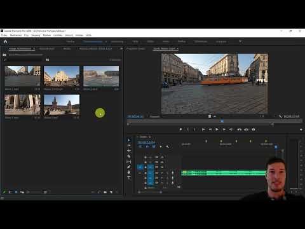
Task: Click Mark In button in Program monitor
Action: (x=187, y=129)
